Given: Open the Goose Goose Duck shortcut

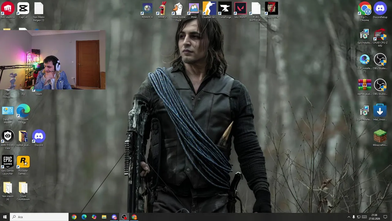Looking at the screenshot, I should tap(178, 12).
